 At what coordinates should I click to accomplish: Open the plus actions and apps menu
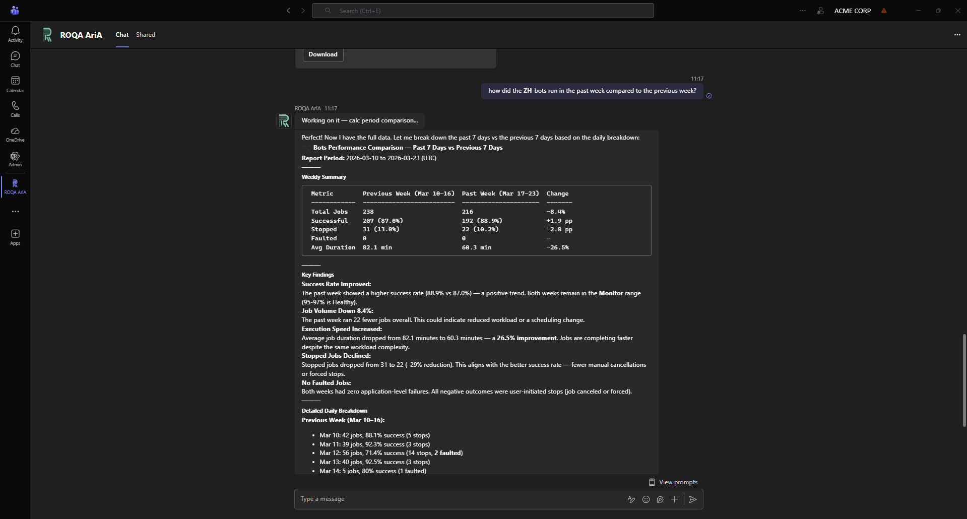[x=674, y=499]
